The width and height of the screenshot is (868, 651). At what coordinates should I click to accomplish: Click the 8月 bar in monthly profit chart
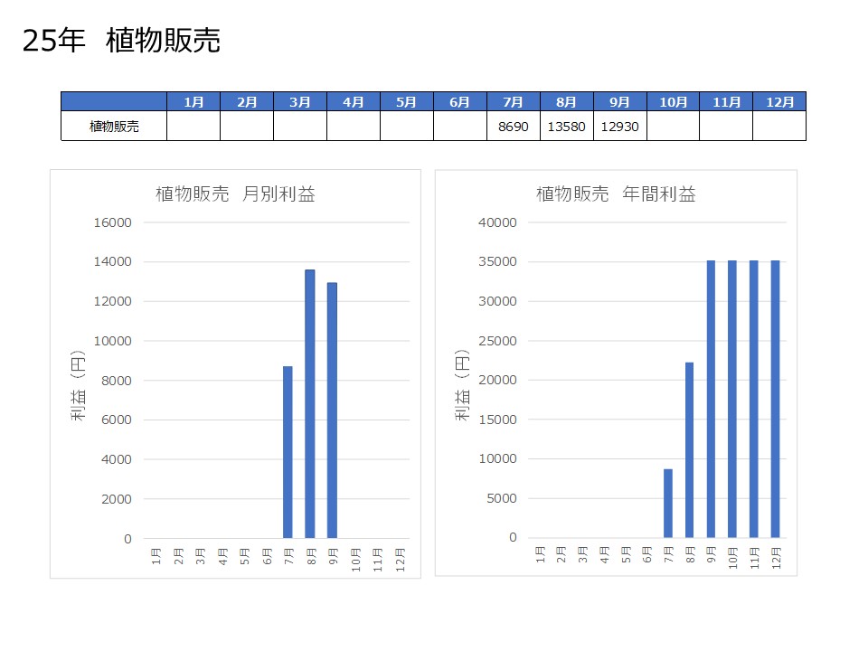[x=310, y=403]
